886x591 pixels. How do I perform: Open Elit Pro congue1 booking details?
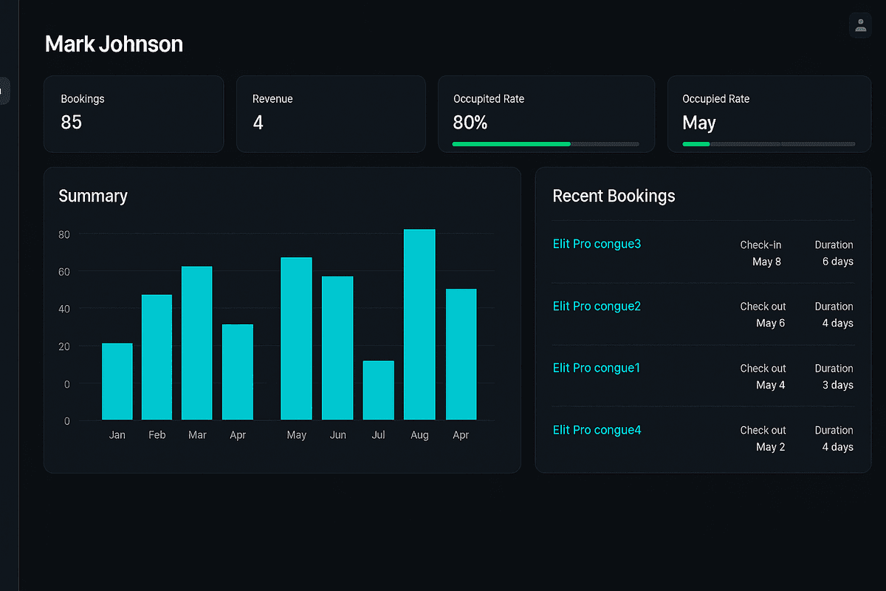[x=596, y=368]
